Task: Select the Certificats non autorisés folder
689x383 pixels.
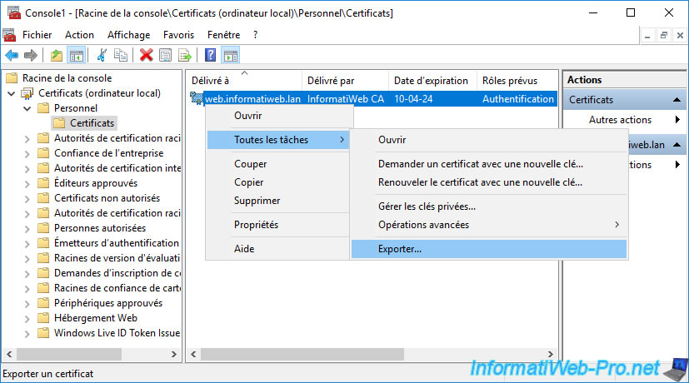Action: point(107,198)
